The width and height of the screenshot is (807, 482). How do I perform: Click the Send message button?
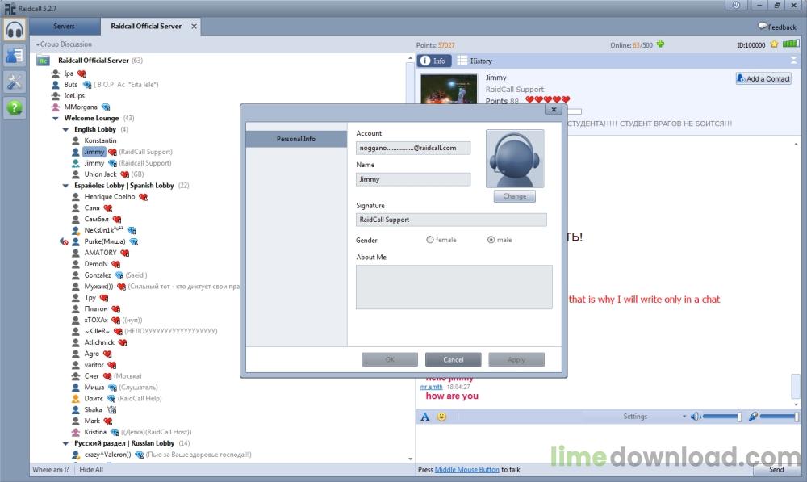(776, 469)
